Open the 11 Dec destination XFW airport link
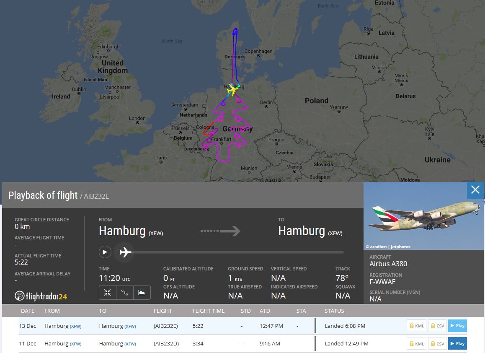This screenshot has width=485, height=353. (x=130, y=344)
